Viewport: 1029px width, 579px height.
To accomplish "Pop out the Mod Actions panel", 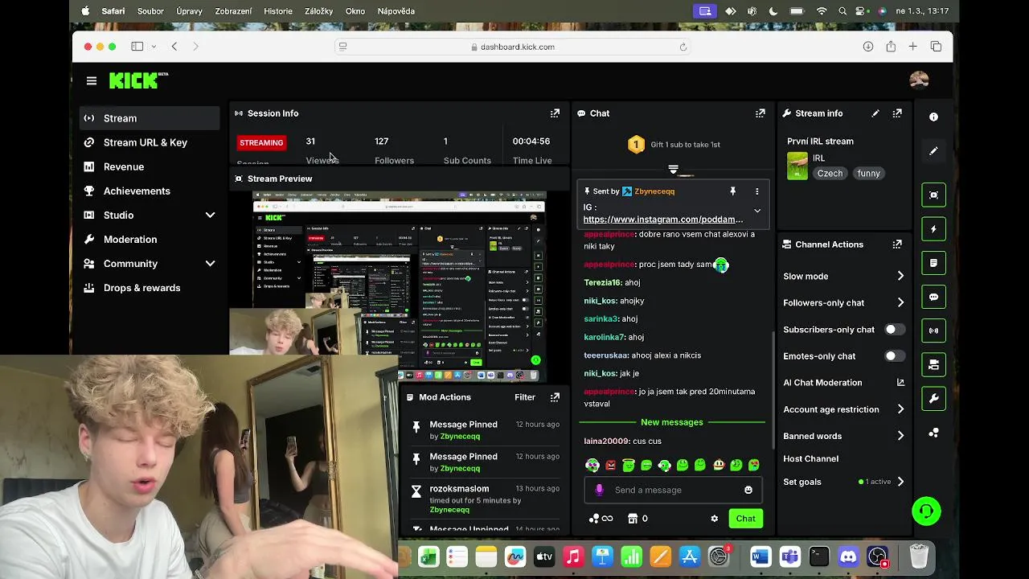I will click(555, 397).
